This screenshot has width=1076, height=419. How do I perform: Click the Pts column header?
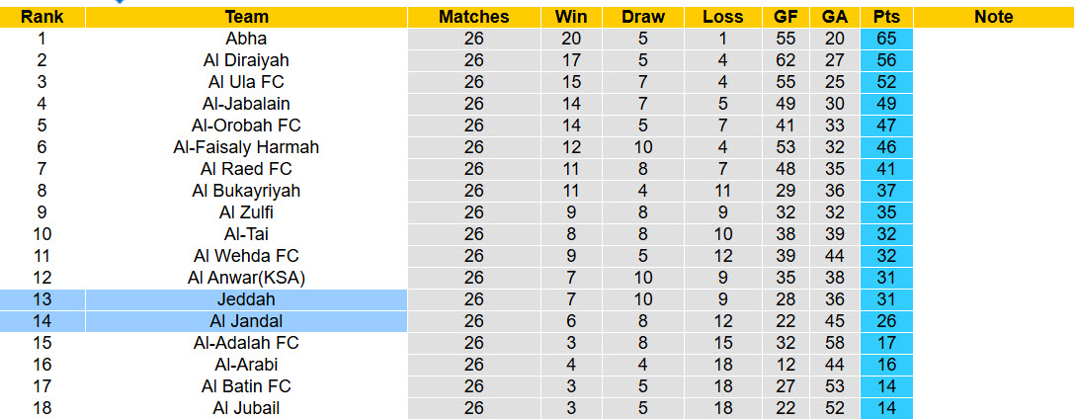(x=886, y=17)
